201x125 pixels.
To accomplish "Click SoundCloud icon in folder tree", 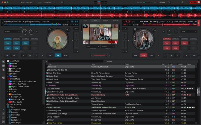I will [x=10, y=94].
